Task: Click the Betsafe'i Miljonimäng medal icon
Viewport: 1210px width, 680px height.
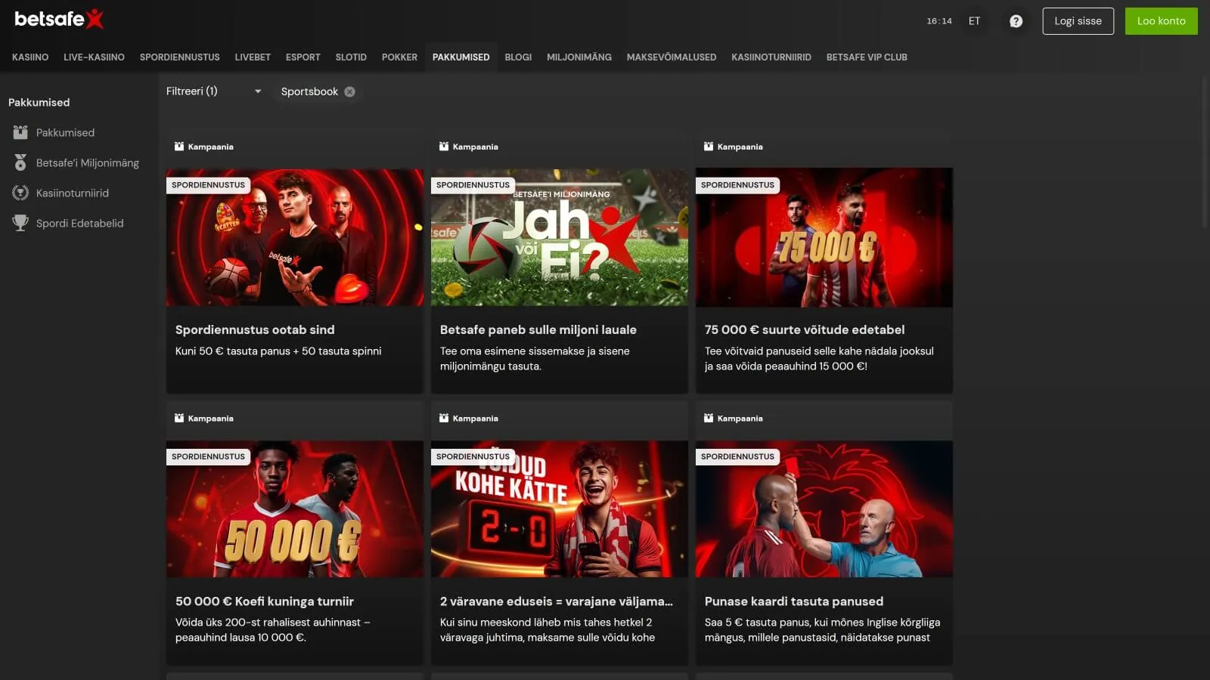Action: [20, 162]
